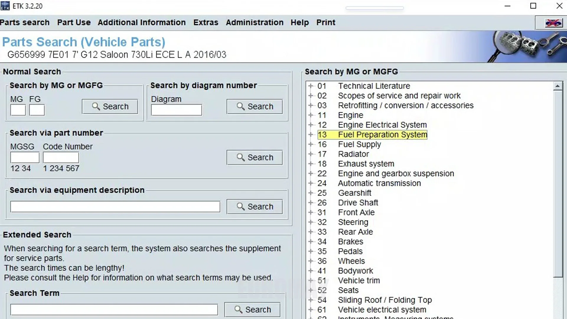
Task: Open the Administration menu
Action: pyautogui.click(x=255, y=22)
